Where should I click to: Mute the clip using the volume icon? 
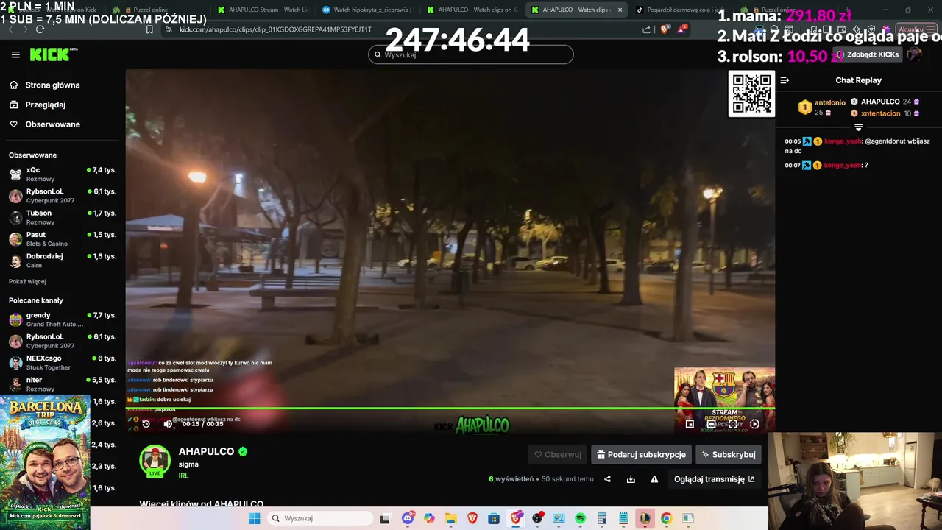click(x=168, y=423)
